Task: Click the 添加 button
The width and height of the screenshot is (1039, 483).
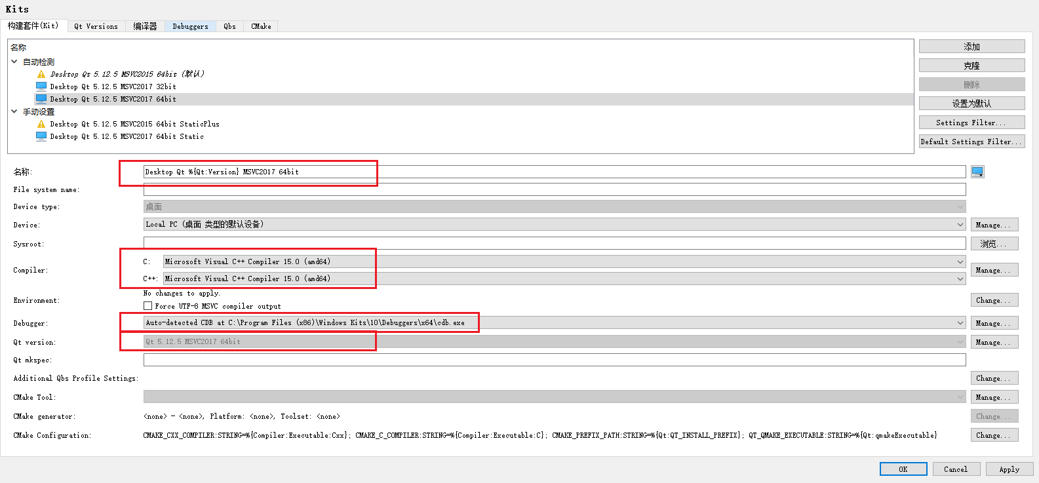Action: [971, 47]
